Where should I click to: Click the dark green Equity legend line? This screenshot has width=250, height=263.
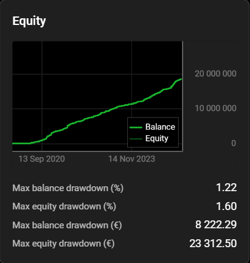click(136, 139)
